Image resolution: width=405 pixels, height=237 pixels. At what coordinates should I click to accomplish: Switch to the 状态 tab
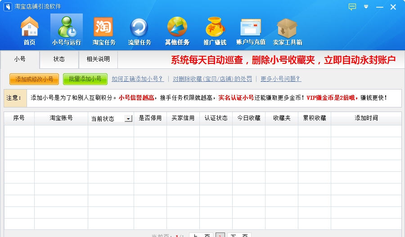click(x=59, y=59)
